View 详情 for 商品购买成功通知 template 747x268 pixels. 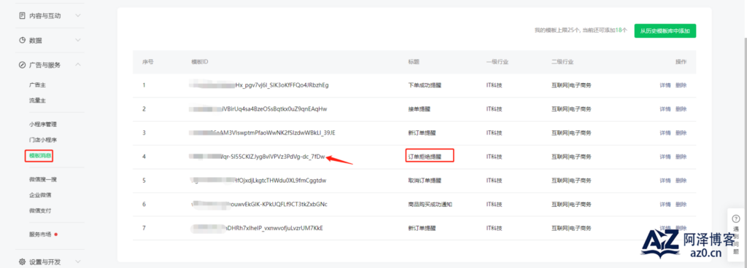665,205
